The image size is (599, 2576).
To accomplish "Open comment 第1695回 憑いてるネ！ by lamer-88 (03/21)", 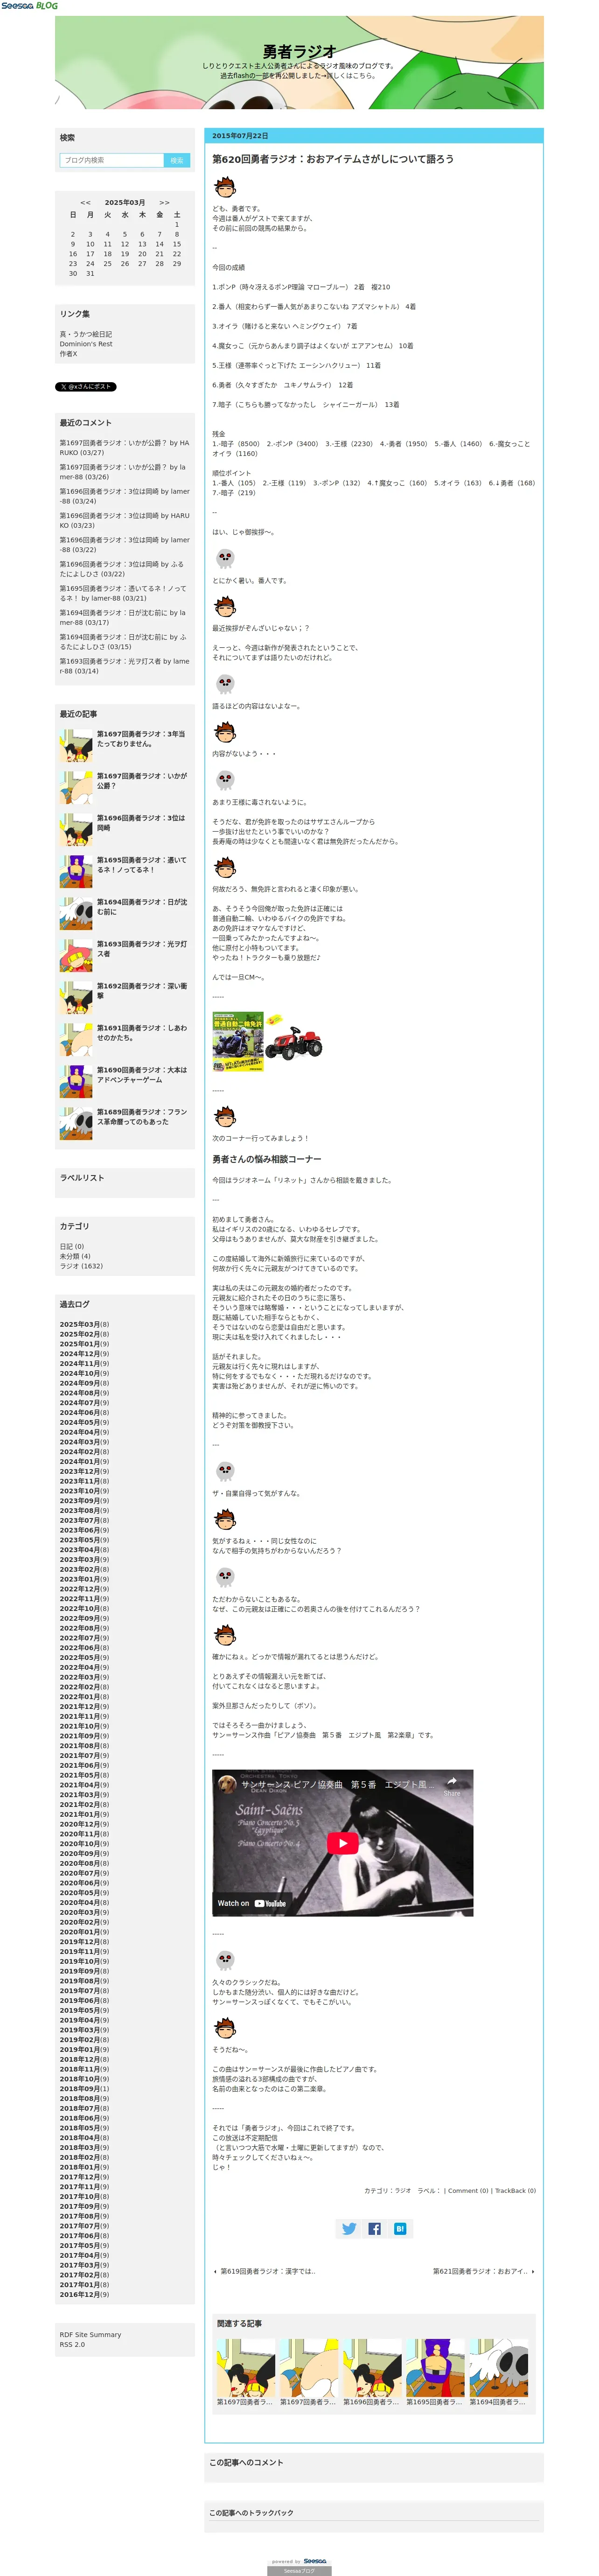I will [x=124, y=593].
